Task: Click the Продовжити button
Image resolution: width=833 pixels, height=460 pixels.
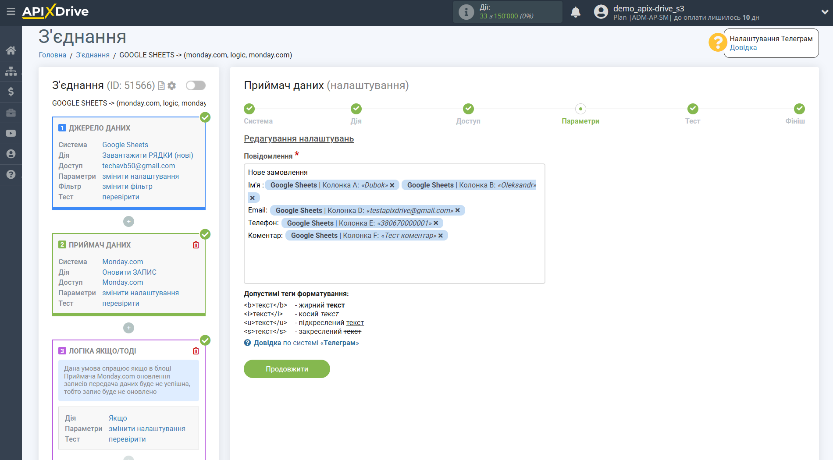Action: [x=287, y=369]
